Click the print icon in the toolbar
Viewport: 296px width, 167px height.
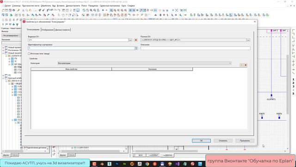tap(14, 10)
